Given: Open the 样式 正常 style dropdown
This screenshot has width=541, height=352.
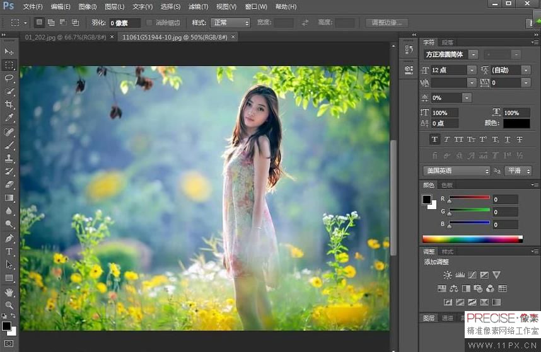Looking at the screenshot, I should pyautogui.click(x=231, y=23).
